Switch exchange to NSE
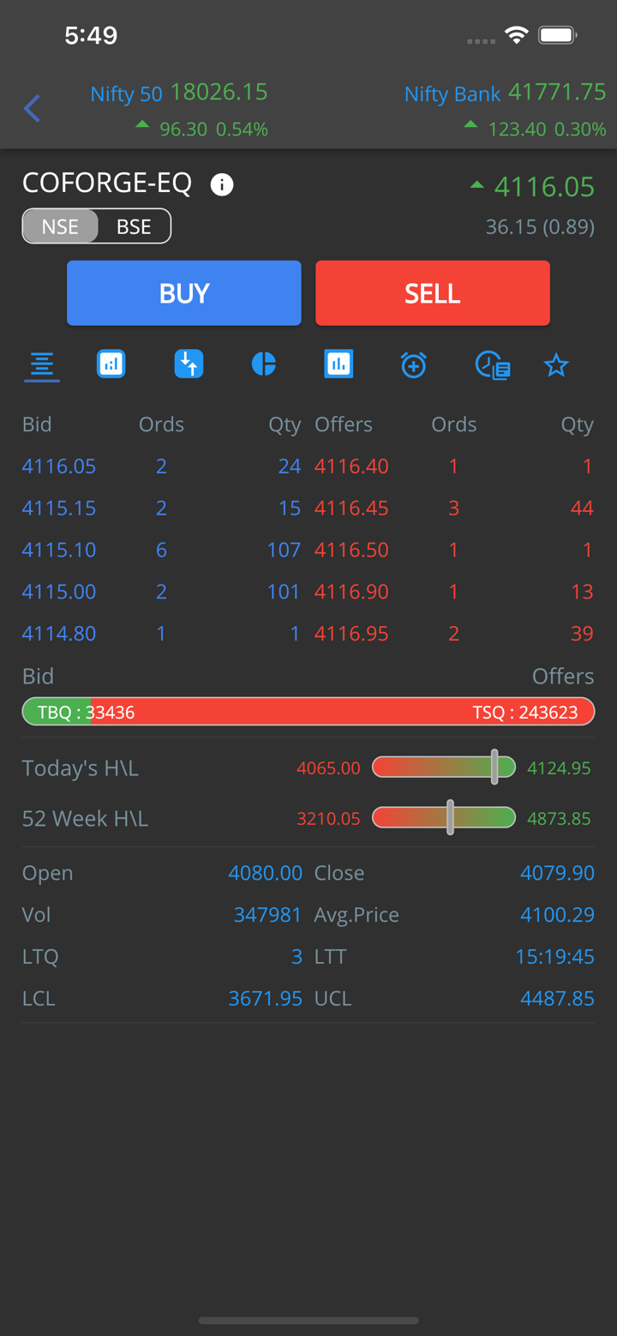617x1336 pixels. (x=60, y=226)
